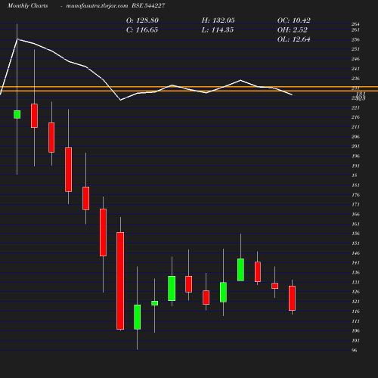378x378 pixels.
Task: Click the 'OC: 10.42' reading
Action: pos(294,20)
